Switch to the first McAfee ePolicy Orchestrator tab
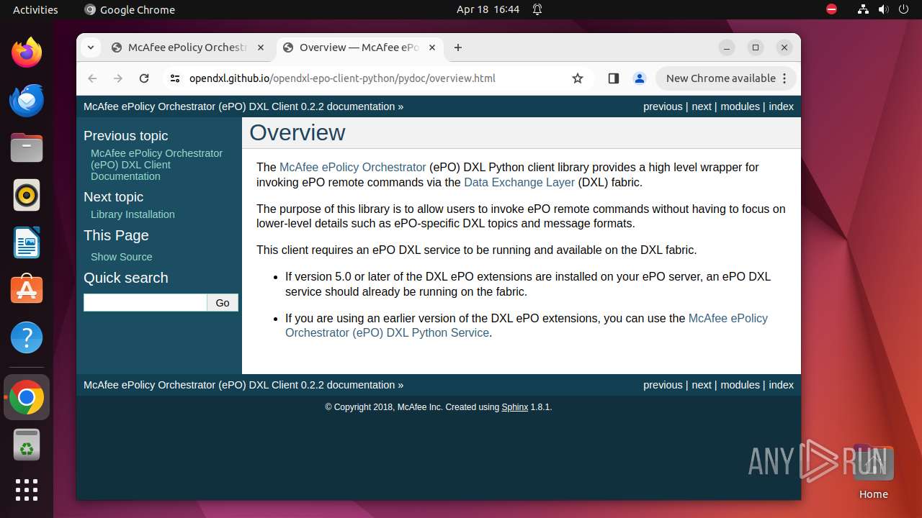922x518 pixels. pos(189,47)
